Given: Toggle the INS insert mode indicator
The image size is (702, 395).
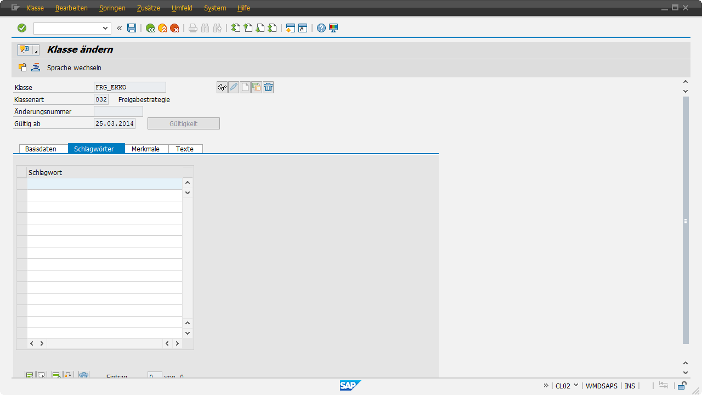Looking at the screenshot, I should point(630,386).
